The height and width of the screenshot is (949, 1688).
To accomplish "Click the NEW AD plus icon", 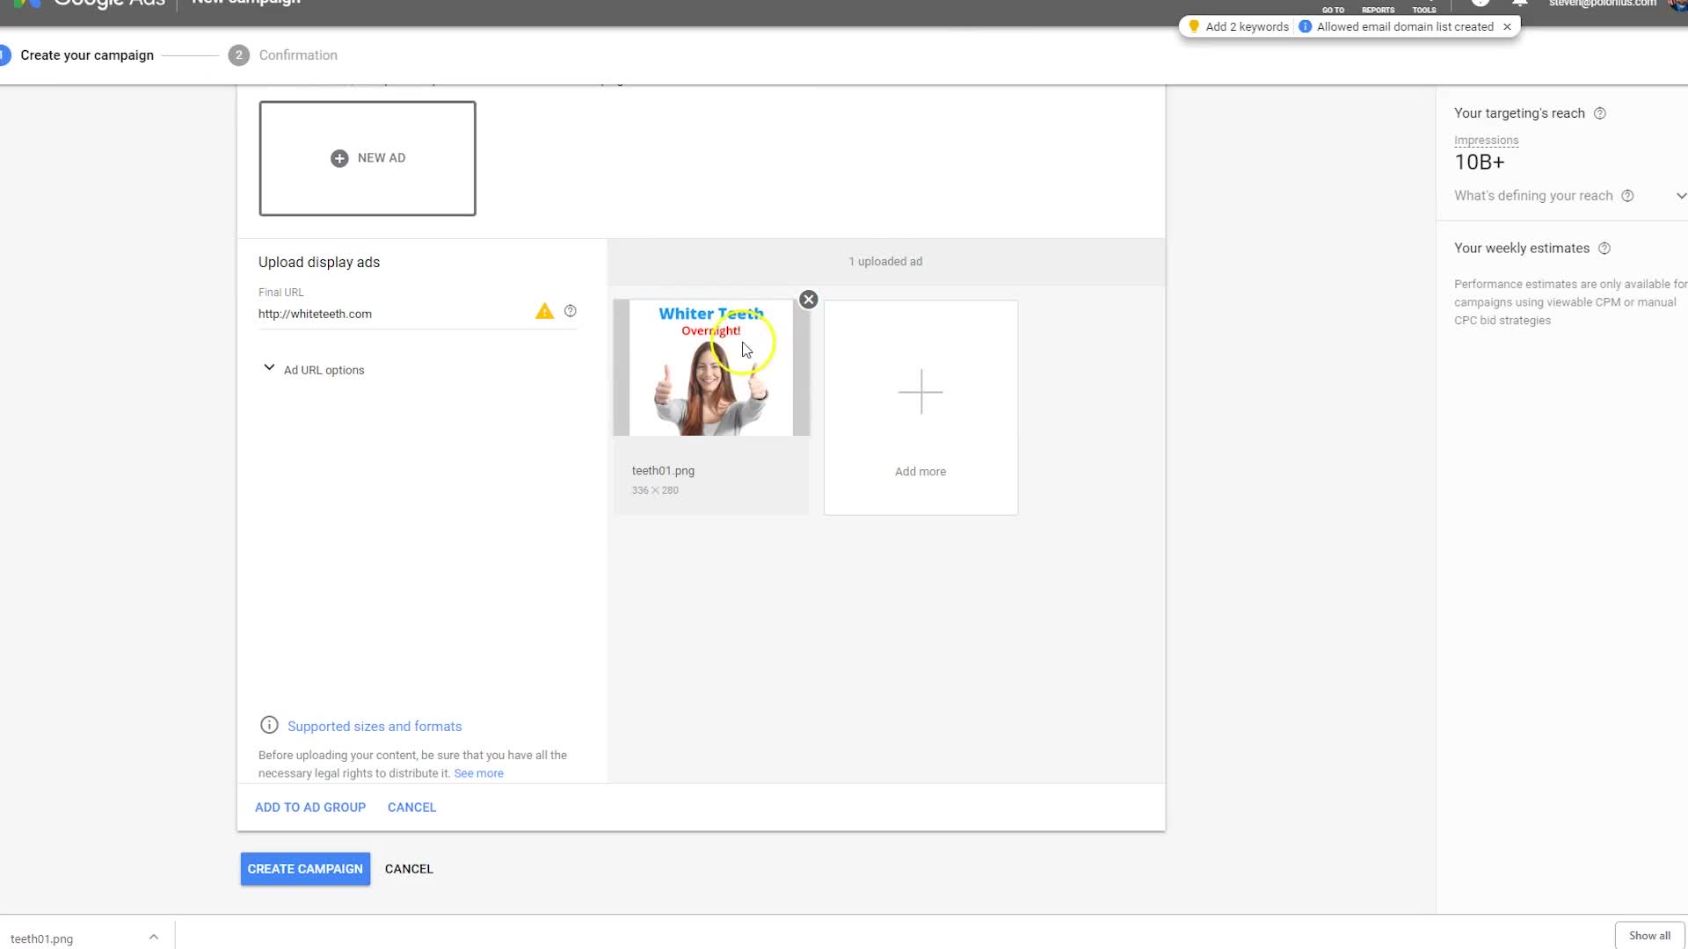I will [x=339, y=158].
